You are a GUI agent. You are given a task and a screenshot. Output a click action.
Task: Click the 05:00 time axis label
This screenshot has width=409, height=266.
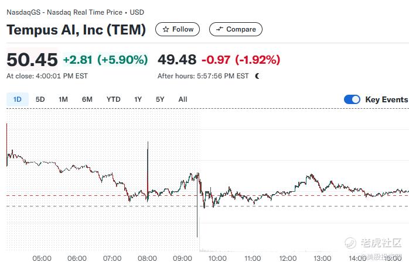42,258
